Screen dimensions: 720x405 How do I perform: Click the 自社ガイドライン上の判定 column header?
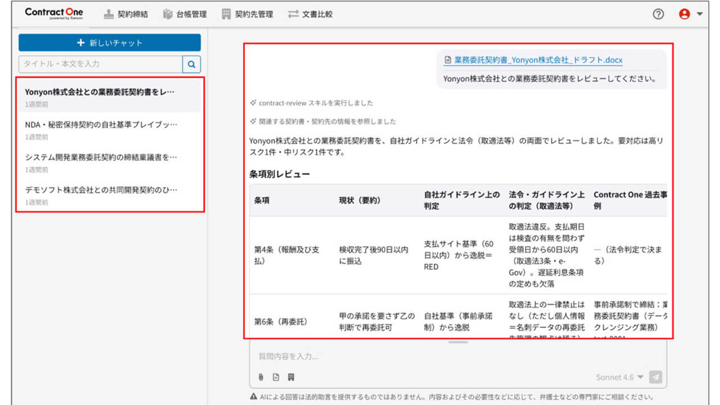(461, 200)
